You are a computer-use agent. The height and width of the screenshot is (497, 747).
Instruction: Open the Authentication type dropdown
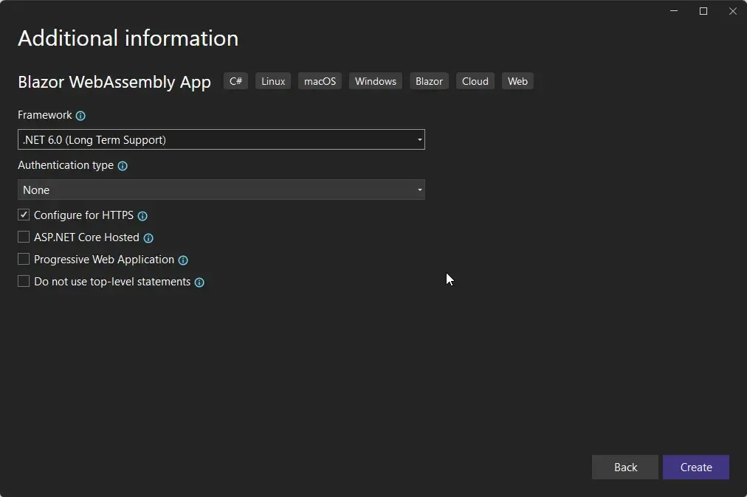pos(221,190)
